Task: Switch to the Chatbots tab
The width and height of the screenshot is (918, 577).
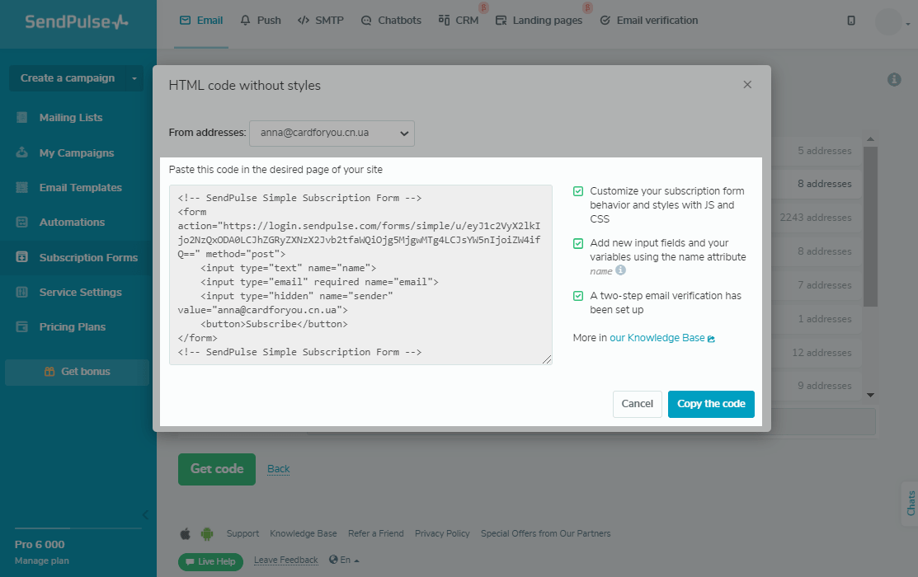Action: tap(391, 21)
